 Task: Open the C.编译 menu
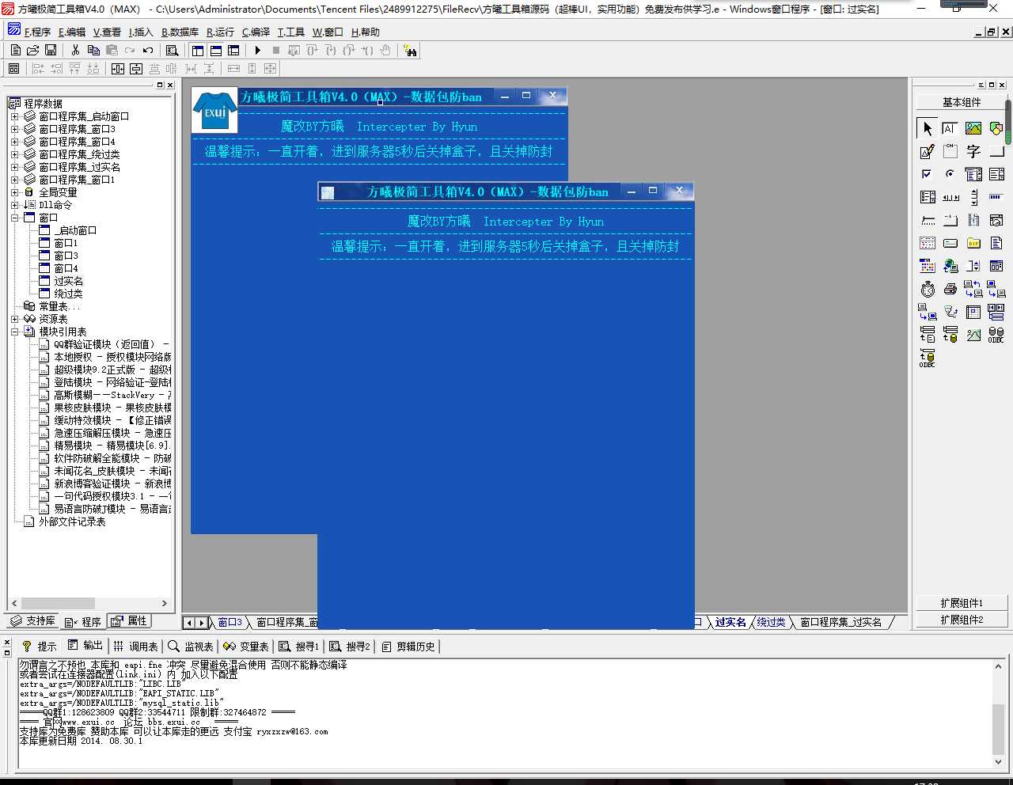(x=256, y=32)
